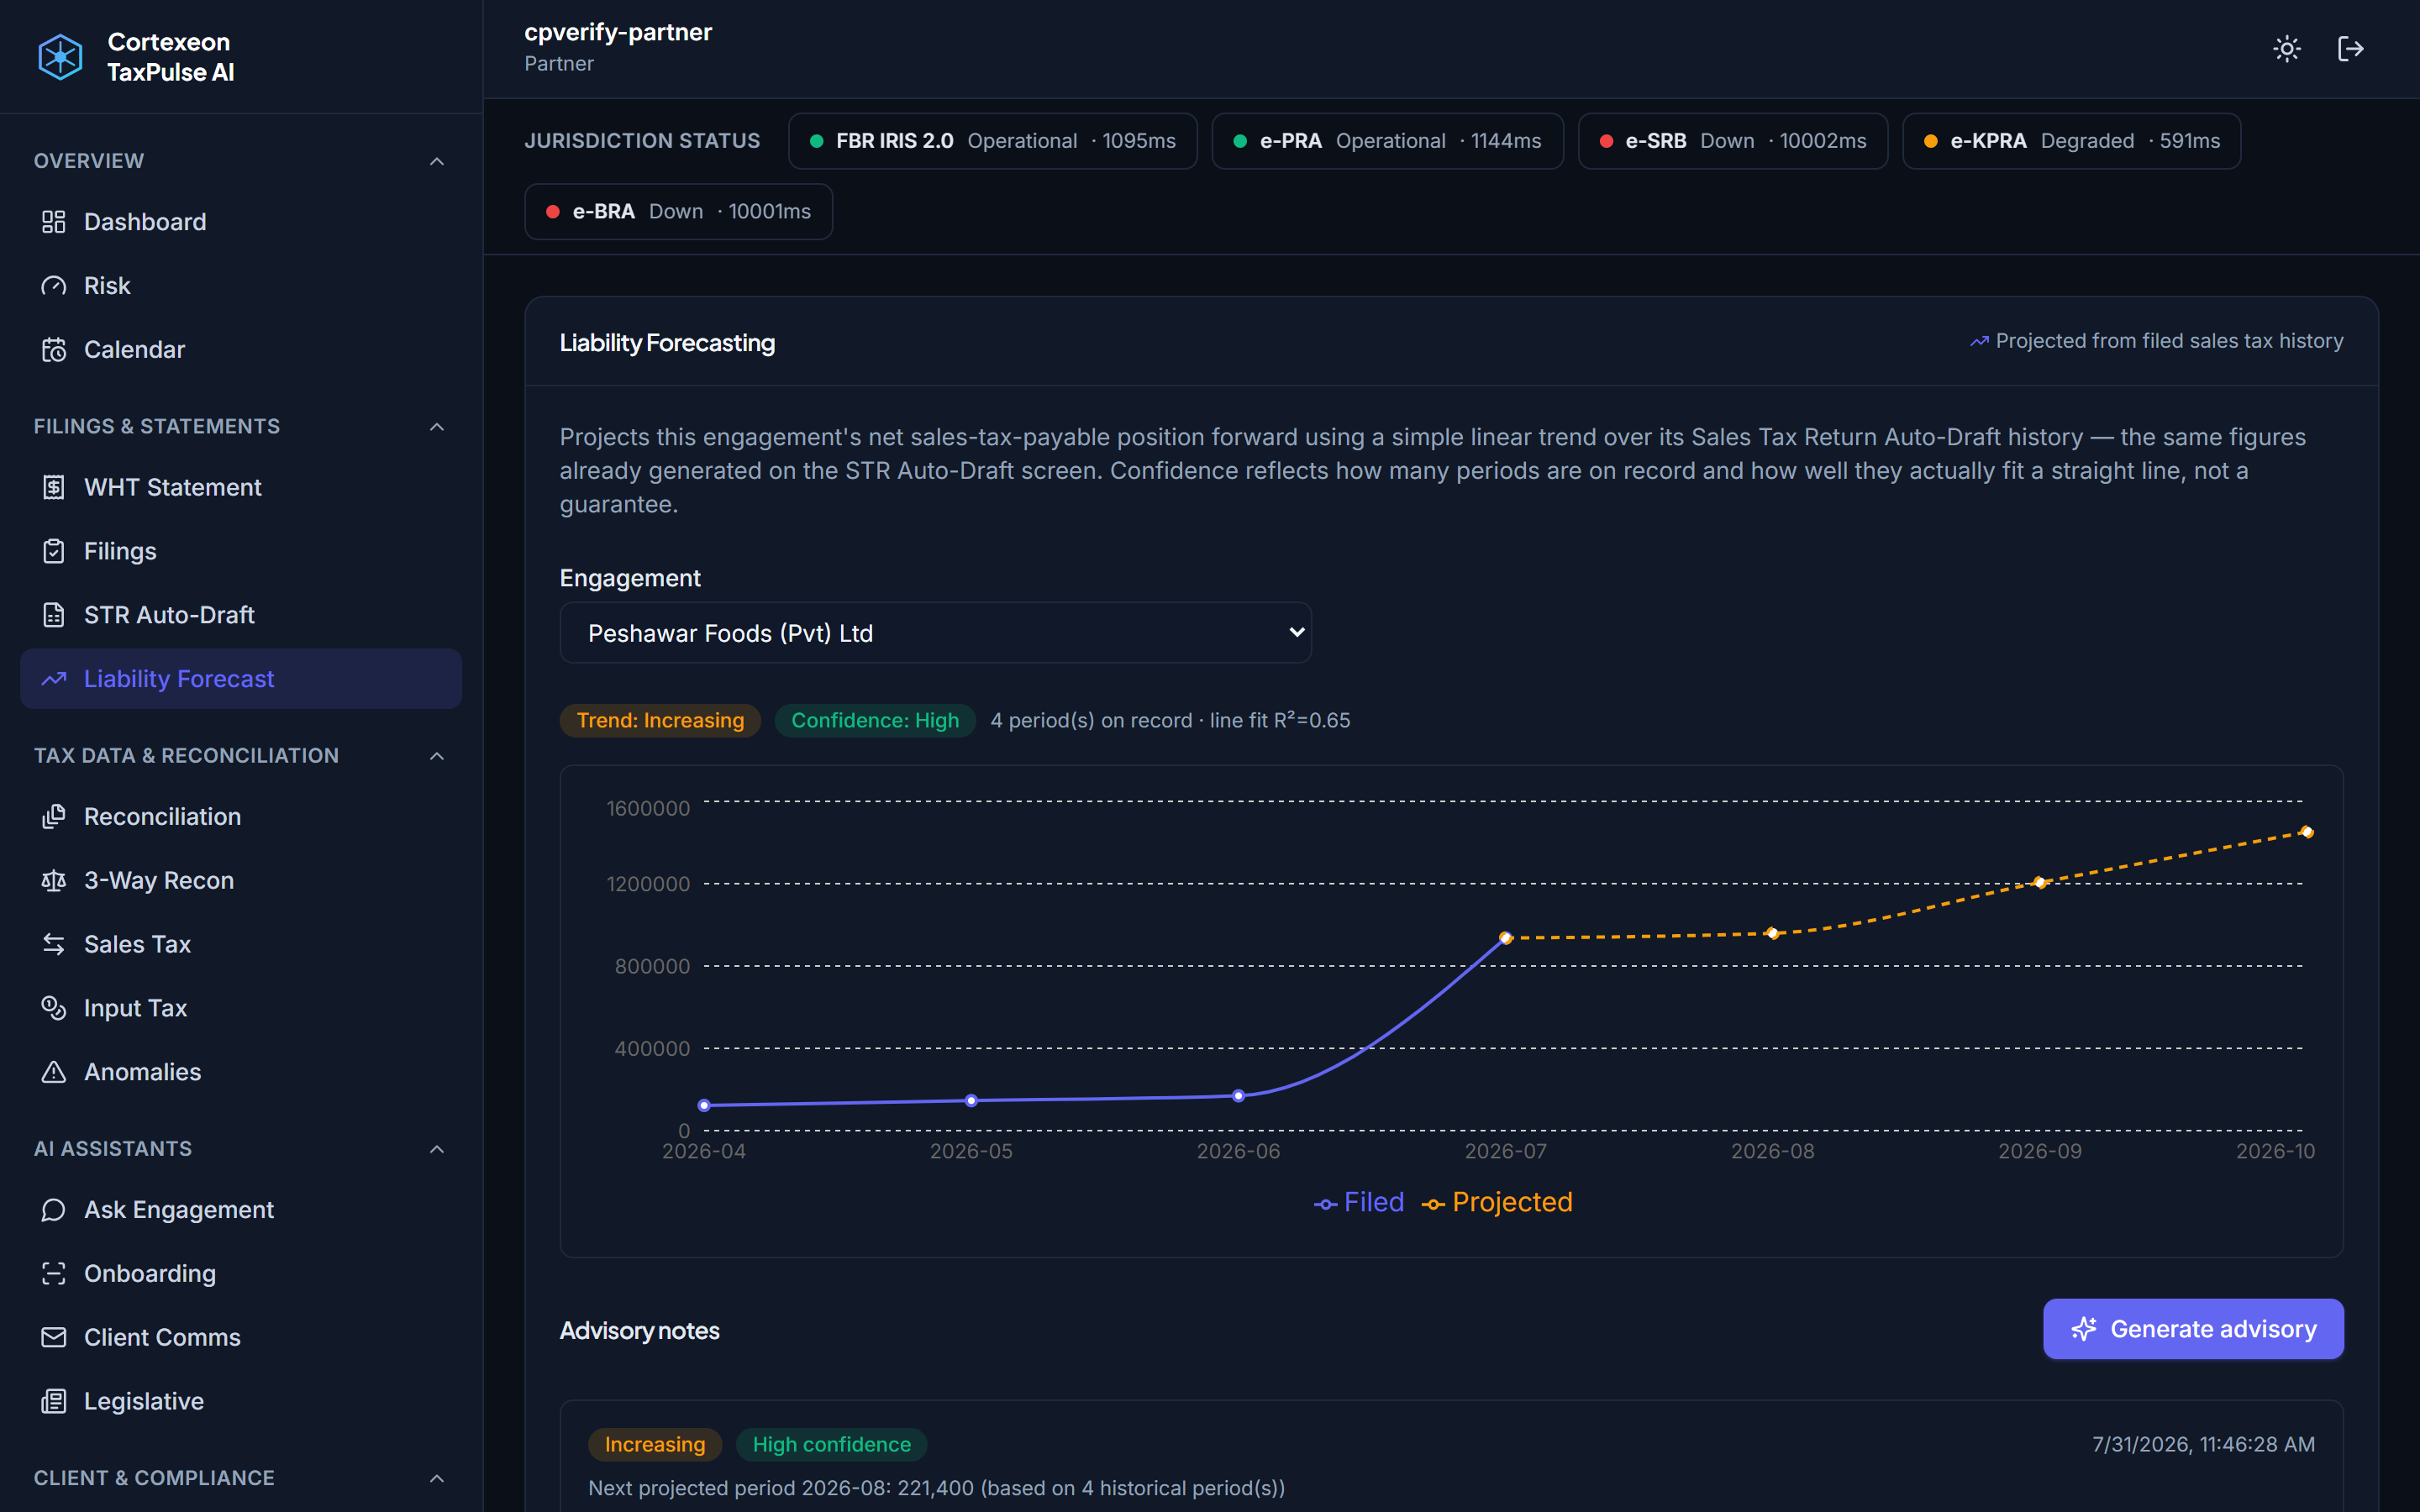This screenshot has height=1512, width=2420.
Task: Click the Risk gauge icon
Action: 54,286
